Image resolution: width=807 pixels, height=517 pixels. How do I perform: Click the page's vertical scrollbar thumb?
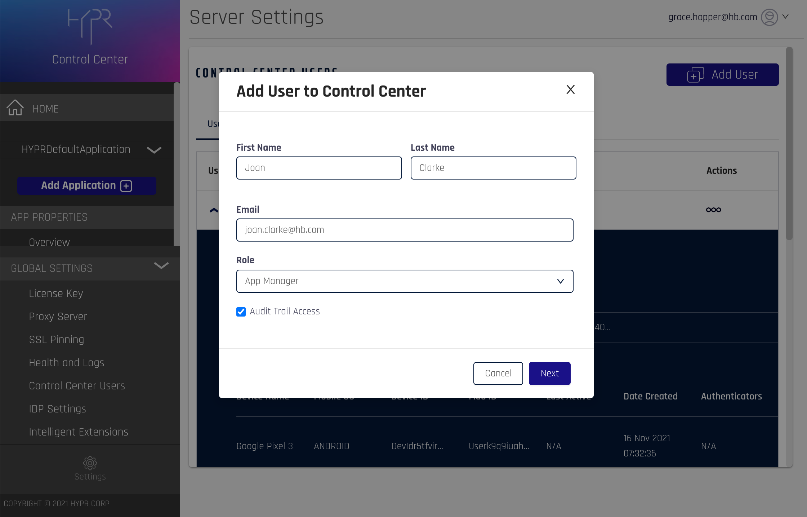[789, 144]
